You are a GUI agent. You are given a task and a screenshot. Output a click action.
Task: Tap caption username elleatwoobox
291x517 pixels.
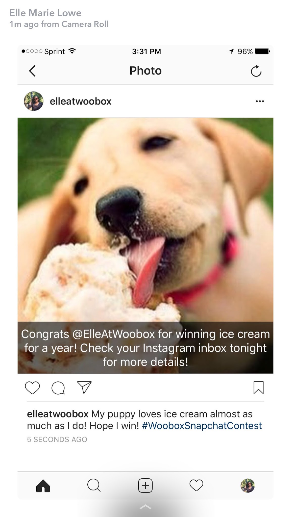pos(58,414)
